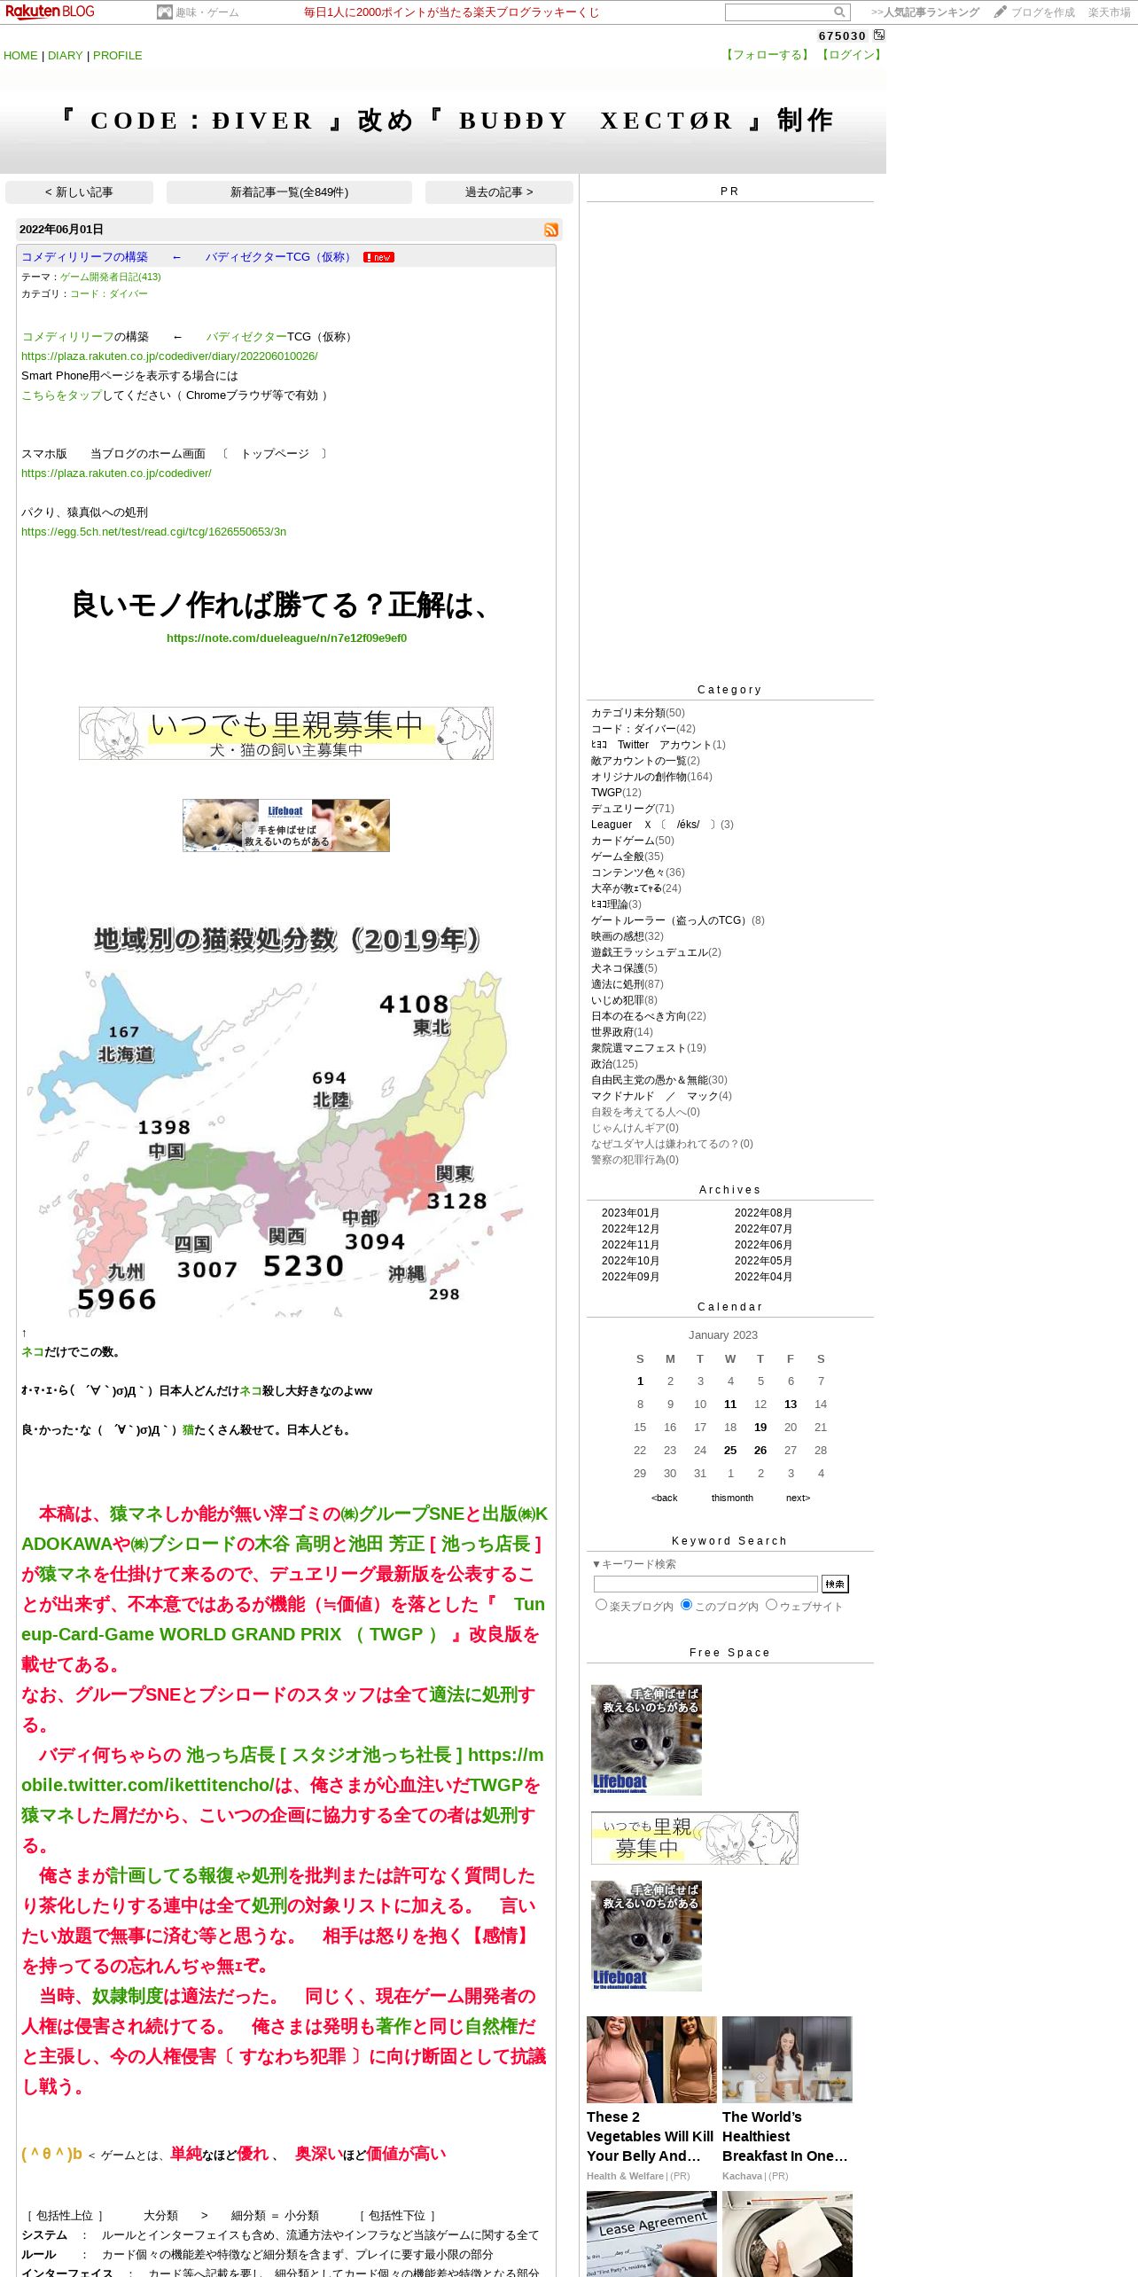Select the このブログ内 radio button
The width and height of the screenshot is (1138, 2277).
pos(686,1605)
